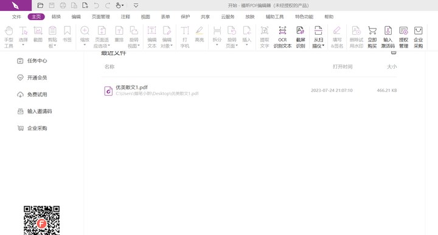The height and width of the screenshot is (235, 438).
Task: Choose the 高亮 highlight tool
Action: [x=199, y=34]
